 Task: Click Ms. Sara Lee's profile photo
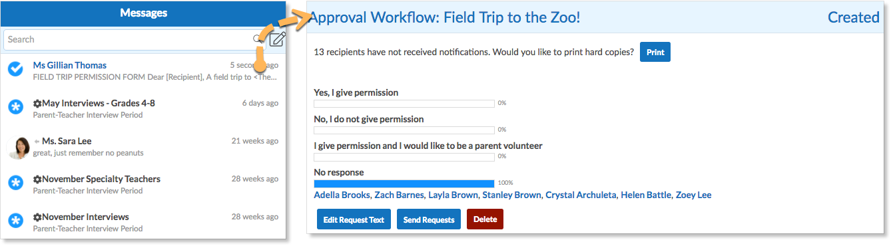pyautogui.click(x=17, y=147)
